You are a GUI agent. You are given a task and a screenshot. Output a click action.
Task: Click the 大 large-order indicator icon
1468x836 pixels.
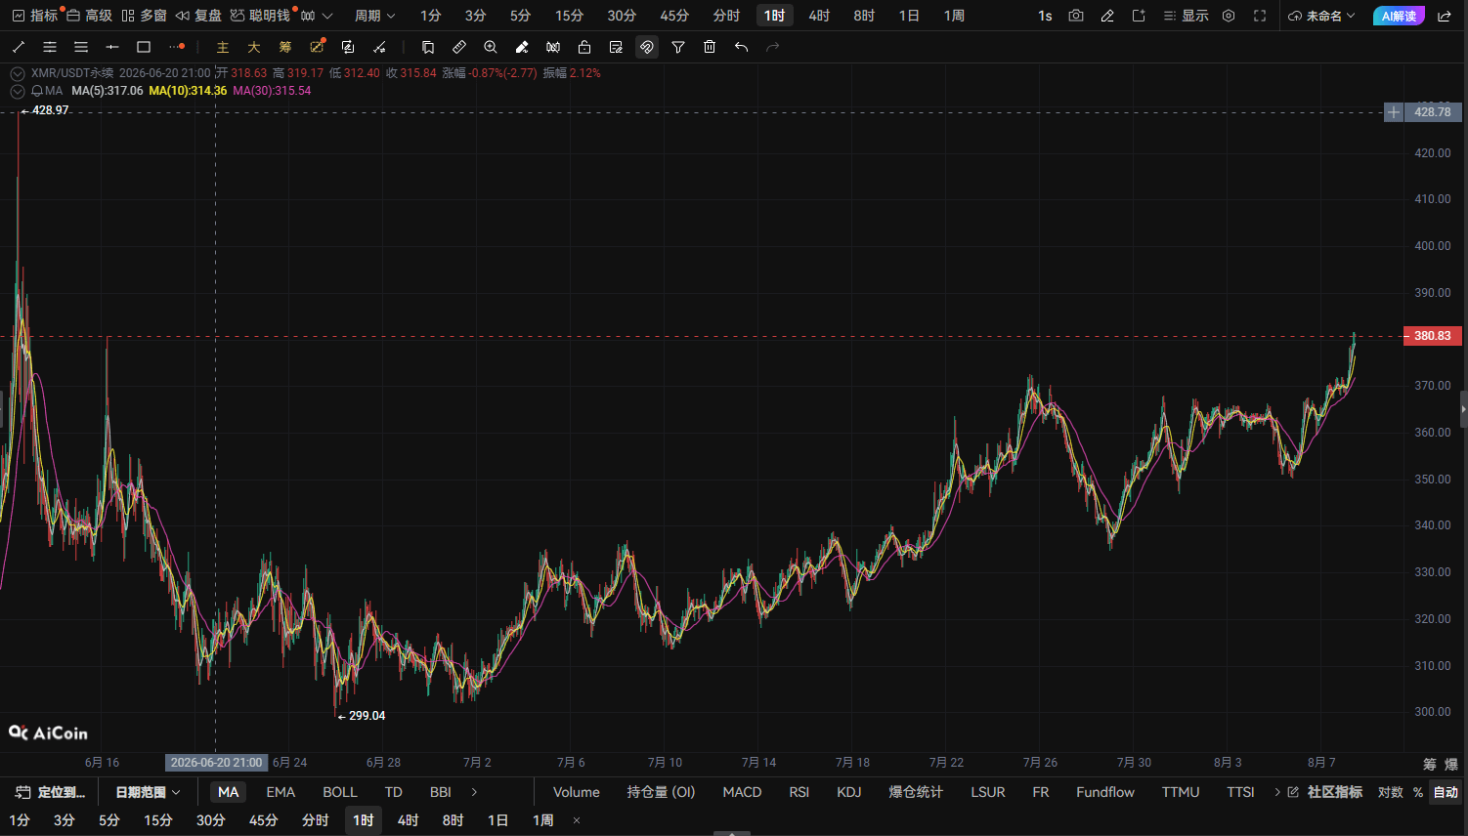(254, 47)
